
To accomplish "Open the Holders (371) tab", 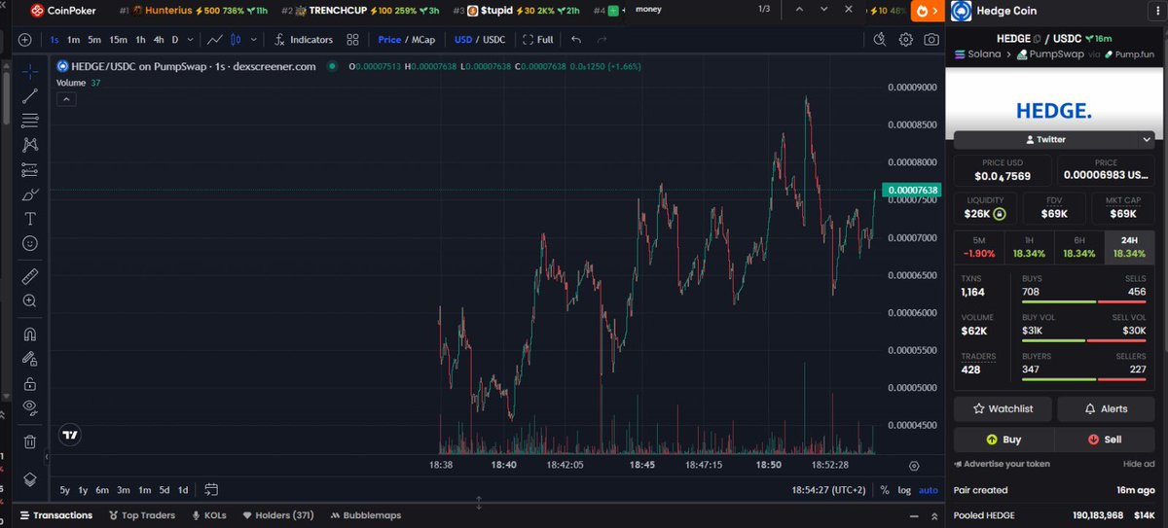I will point(277,515).
